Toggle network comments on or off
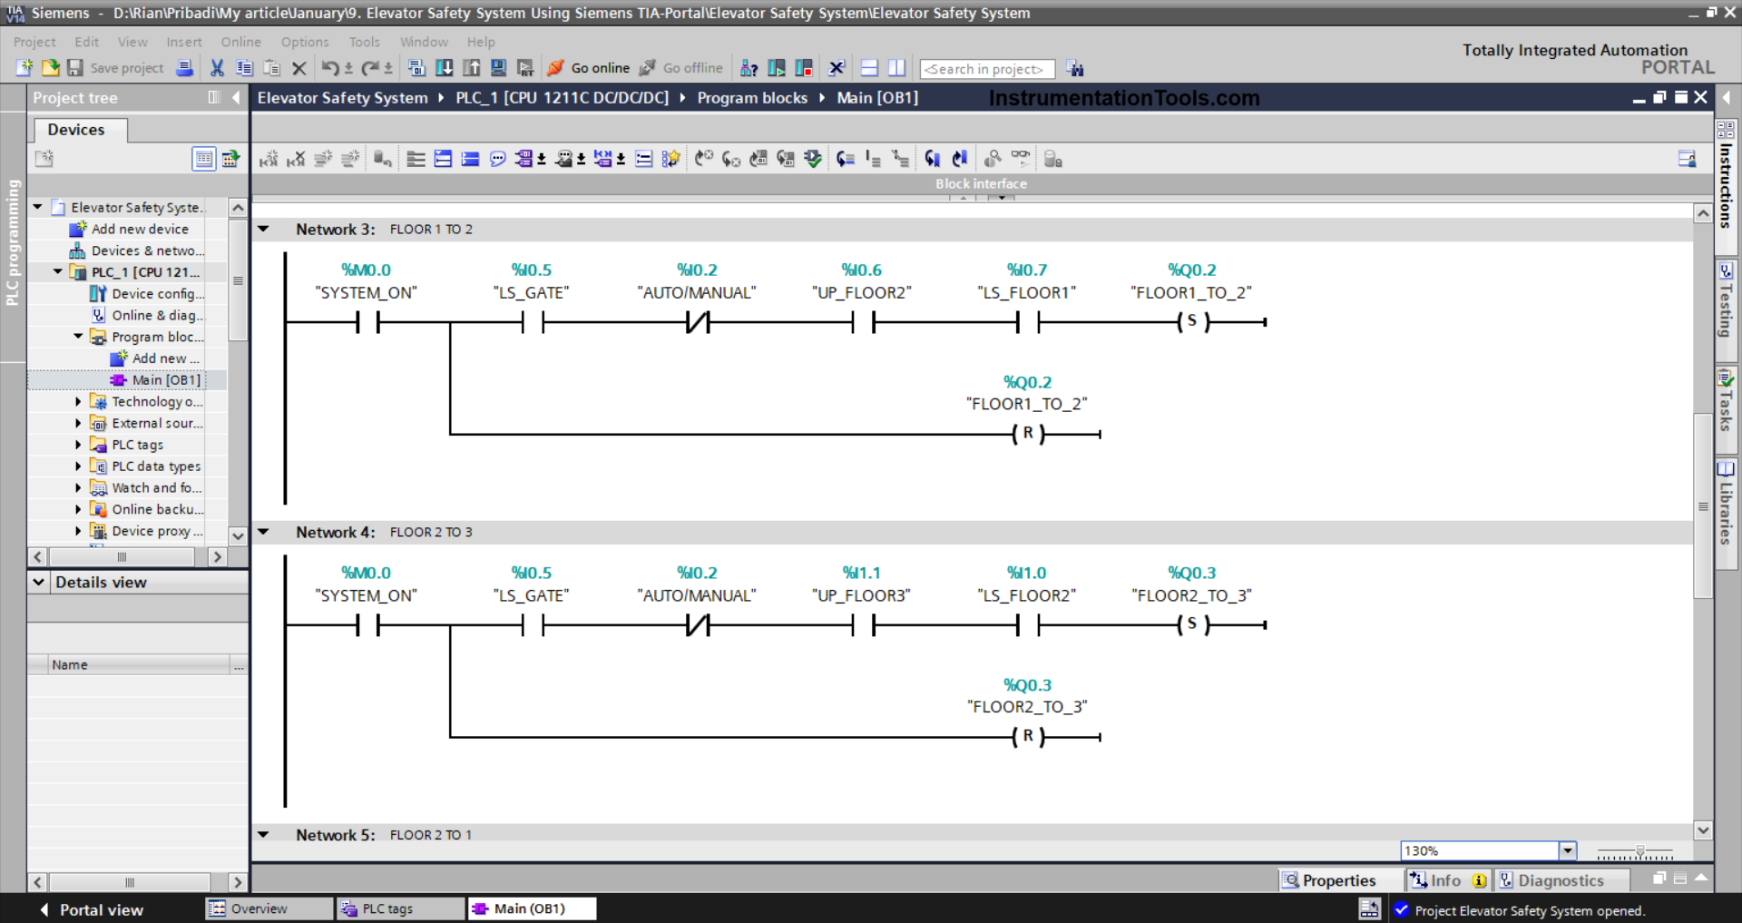Viewport: 1742px width, 923px height. tap(643, 159)
